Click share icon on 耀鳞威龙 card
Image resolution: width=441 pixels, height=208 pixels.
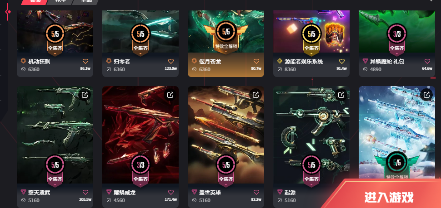pyautogui.click(x=170, y=95)
